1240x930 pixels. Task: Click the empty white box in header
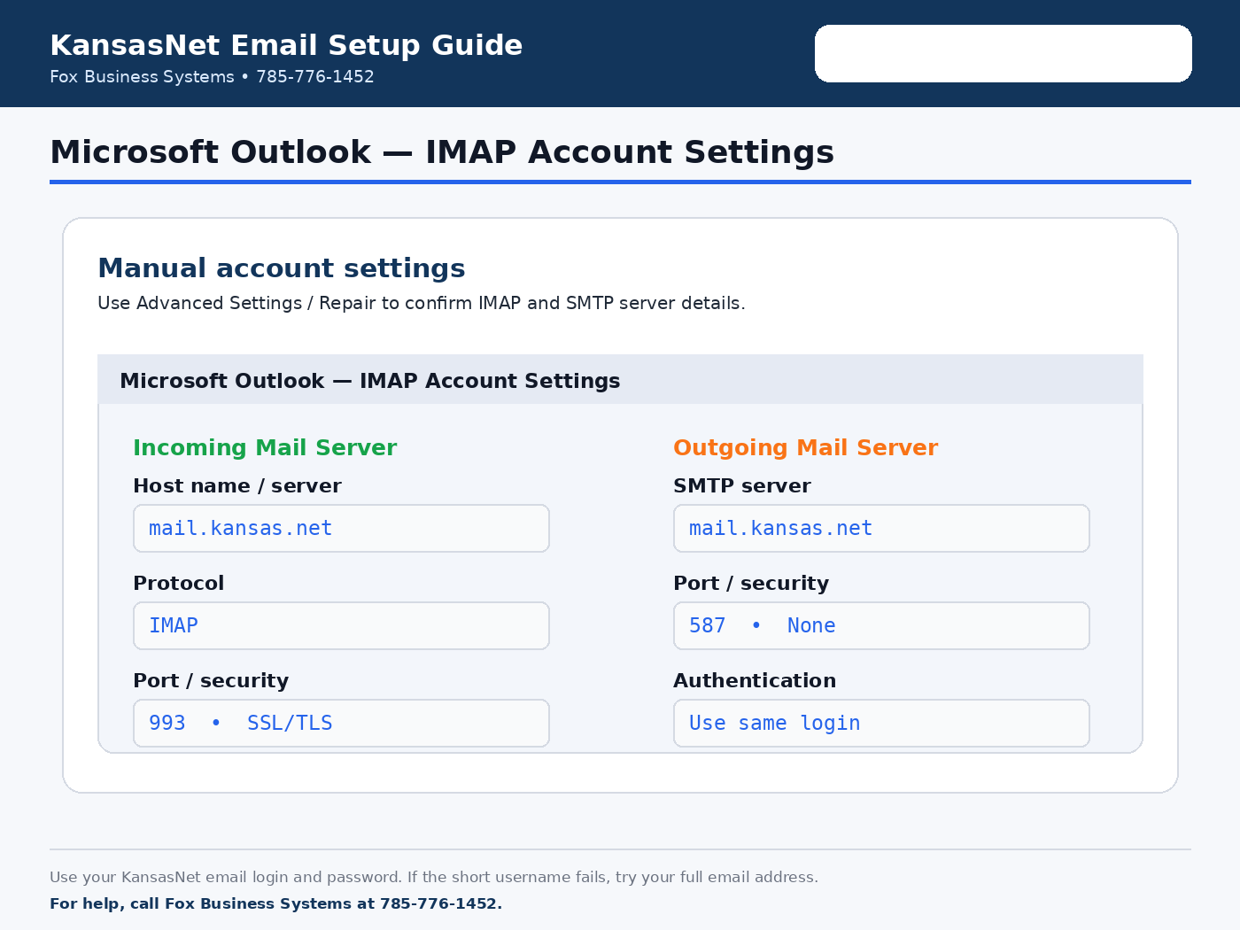tap(1004, 53)
